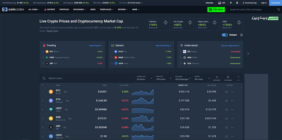Screen dimensions: 282x140
Task: Click the PERP icon in Trending
Action: point(47,58)
